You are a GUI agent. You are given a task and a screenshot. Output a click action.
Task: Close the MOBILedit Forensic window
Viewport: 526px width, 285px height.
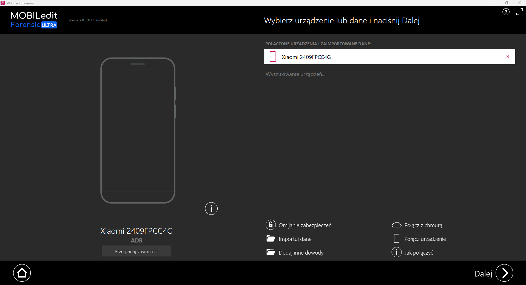519,3
